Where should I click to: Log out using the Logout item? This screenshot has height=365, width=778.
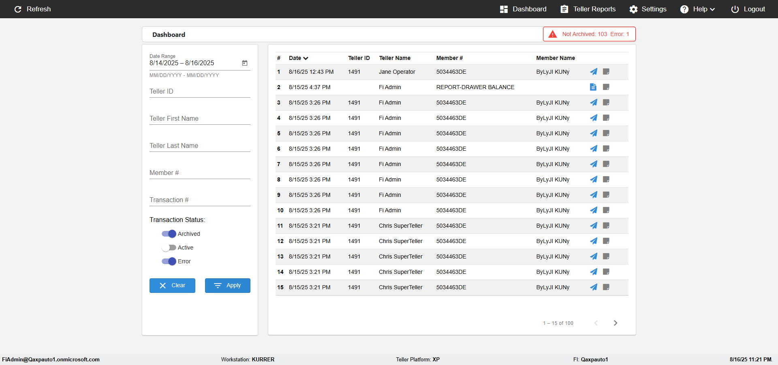(x=748, y=9)
